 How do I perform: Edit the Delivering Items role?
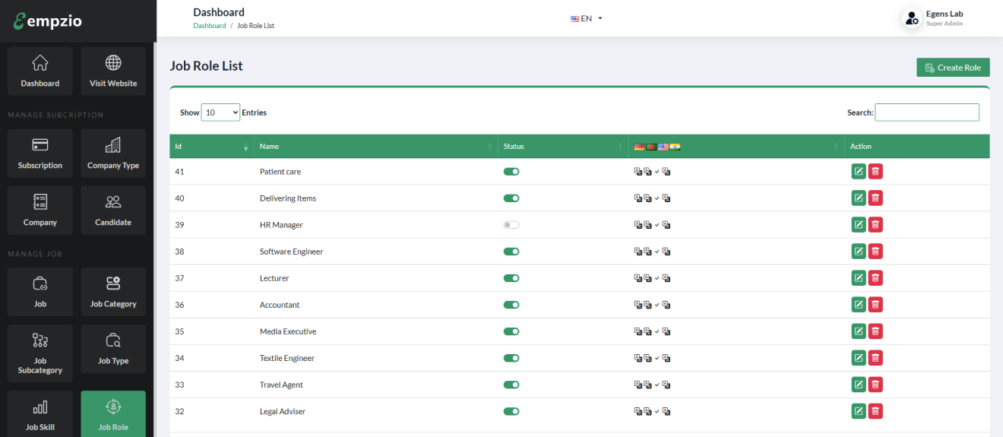pos(859,198)
